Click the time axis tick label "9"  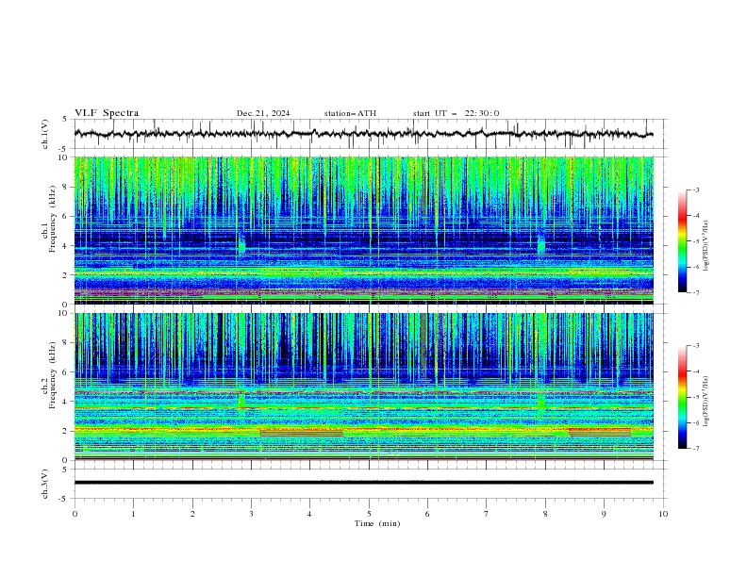(604, 514)
